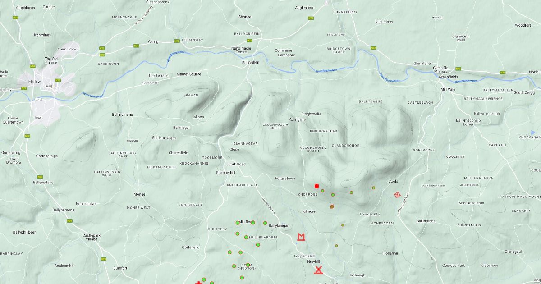Click the olive dot west of Cools
541x284 pixels.
[373, 188]
